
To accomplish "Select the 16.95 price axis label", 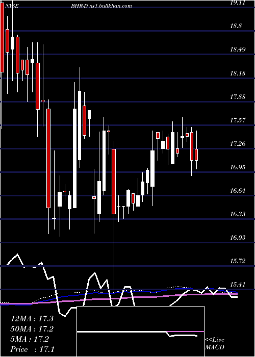I will (238, 167).
